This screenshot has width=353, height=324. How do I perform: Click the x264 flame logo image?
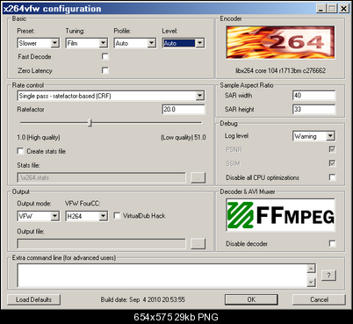(280, 42)
